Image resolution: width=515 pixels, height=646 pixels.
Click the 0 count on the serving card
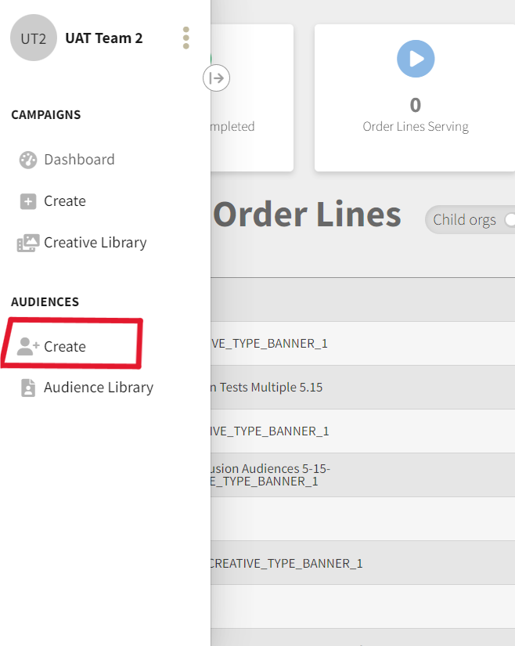(x=416, y=105)
